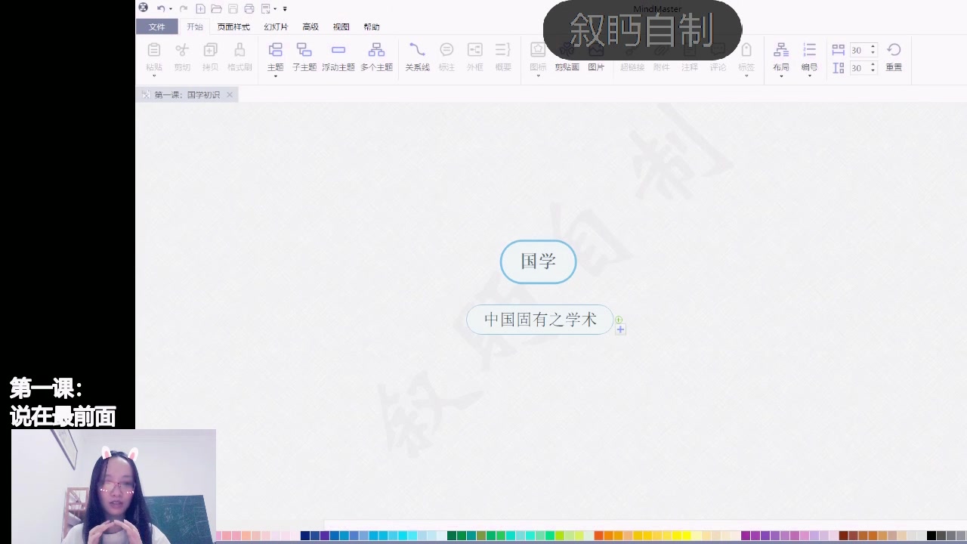
Task: Click the printer icon in the quick-access bar
Action: (x=249, y=8)
